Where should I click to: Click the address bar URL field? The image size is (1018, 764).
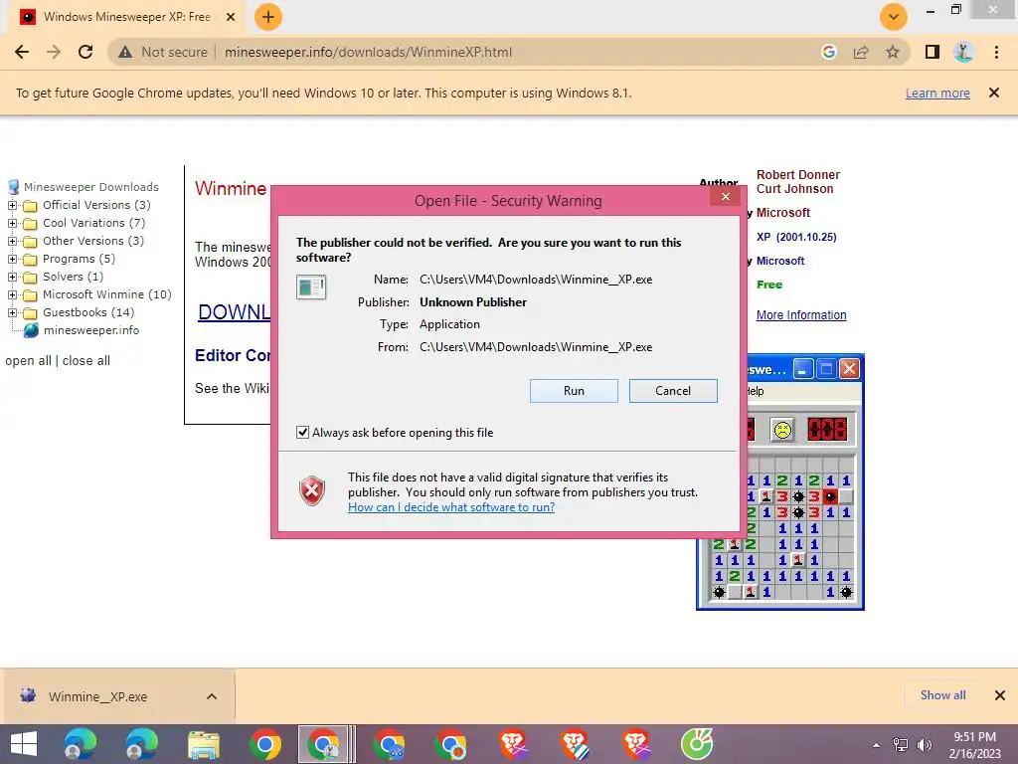[368, 52]
